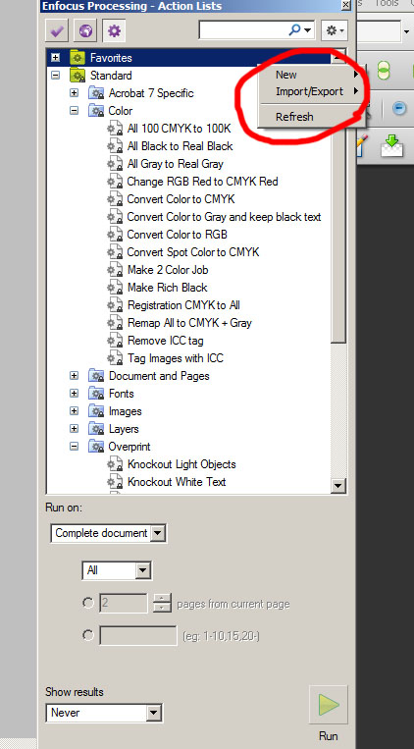
Task: Select Convert Color to CMYK action
Action: (x=181, y=198)
